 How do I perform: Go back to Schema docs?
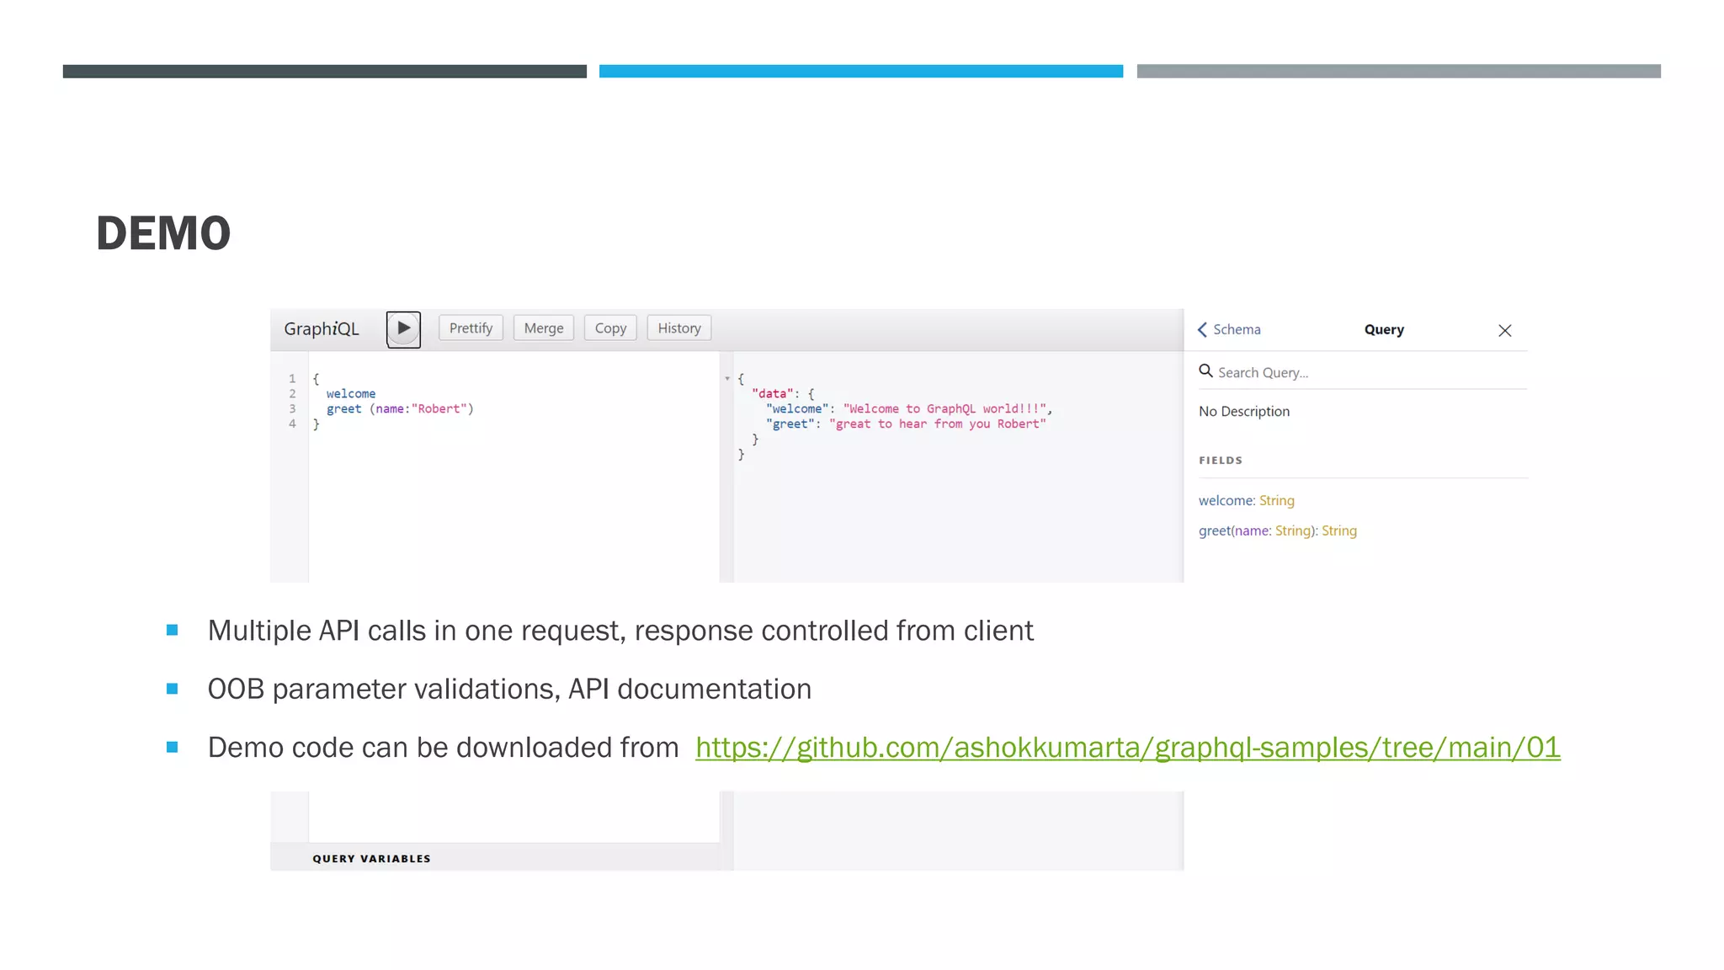[x=1229, y=330]
